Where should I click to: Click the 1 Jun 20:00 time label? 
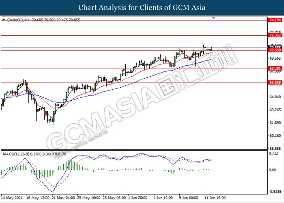pos(138,198)
